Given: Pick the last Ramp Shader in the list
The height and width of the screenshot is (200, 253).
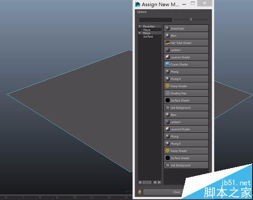Looking at the screenshot, I should [186, 151].
